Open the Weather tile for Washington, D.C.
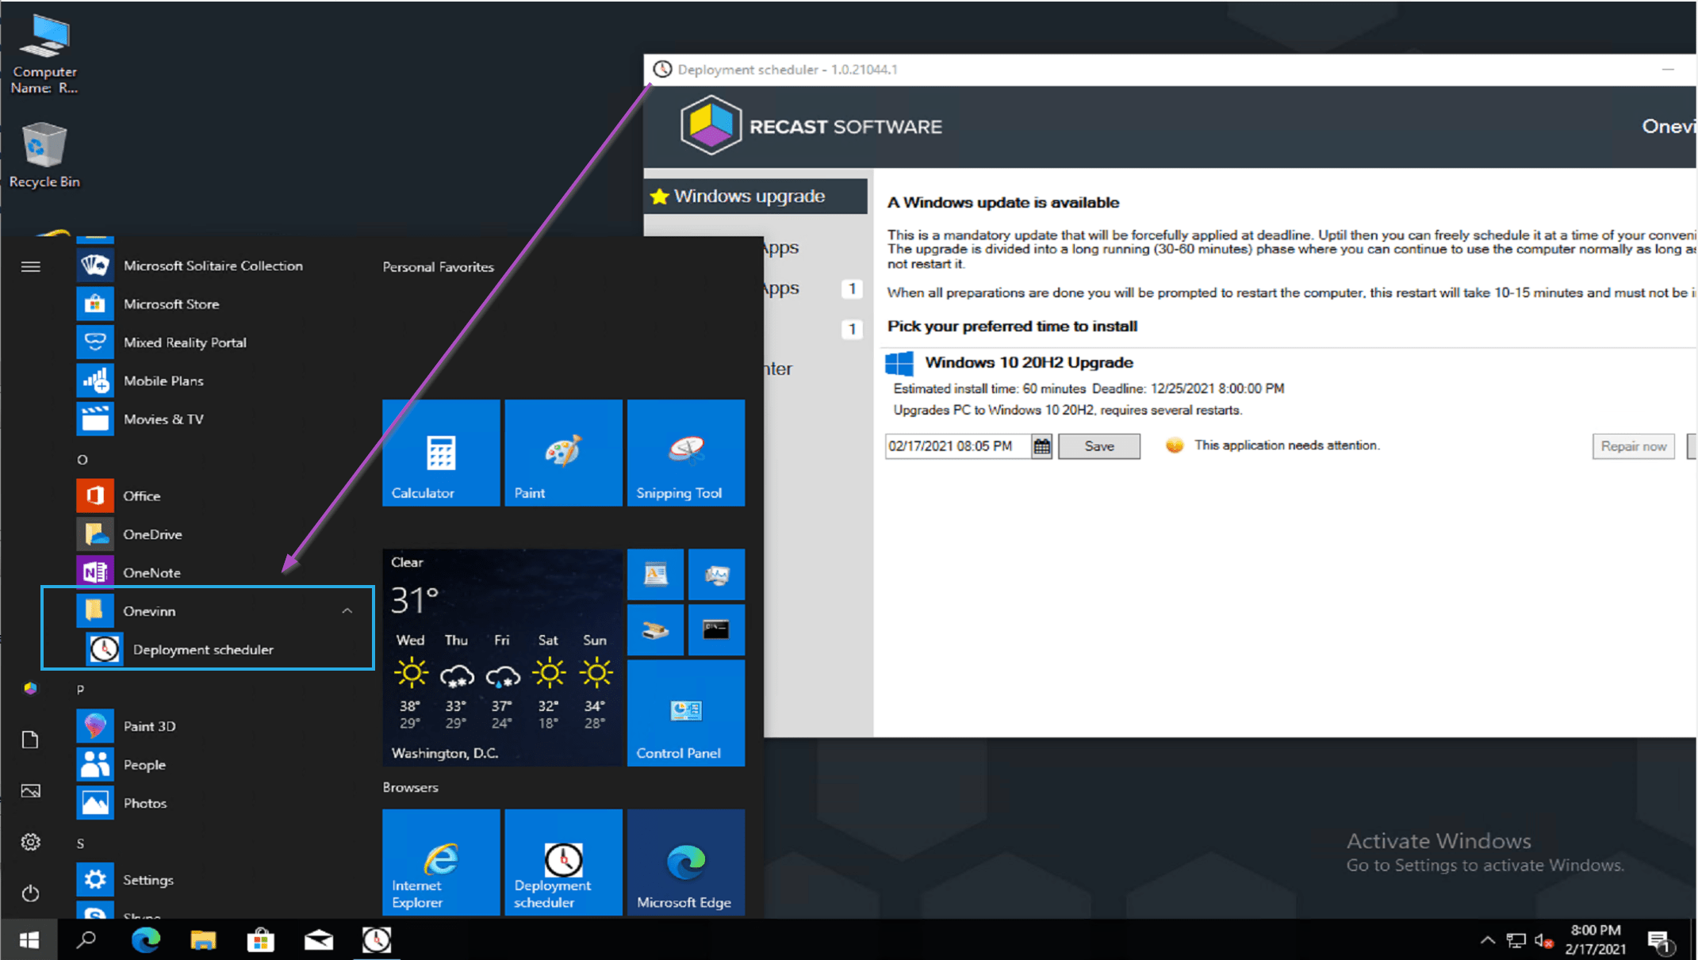Screen dimensions: 1698x960 click(x=503, y=658)
